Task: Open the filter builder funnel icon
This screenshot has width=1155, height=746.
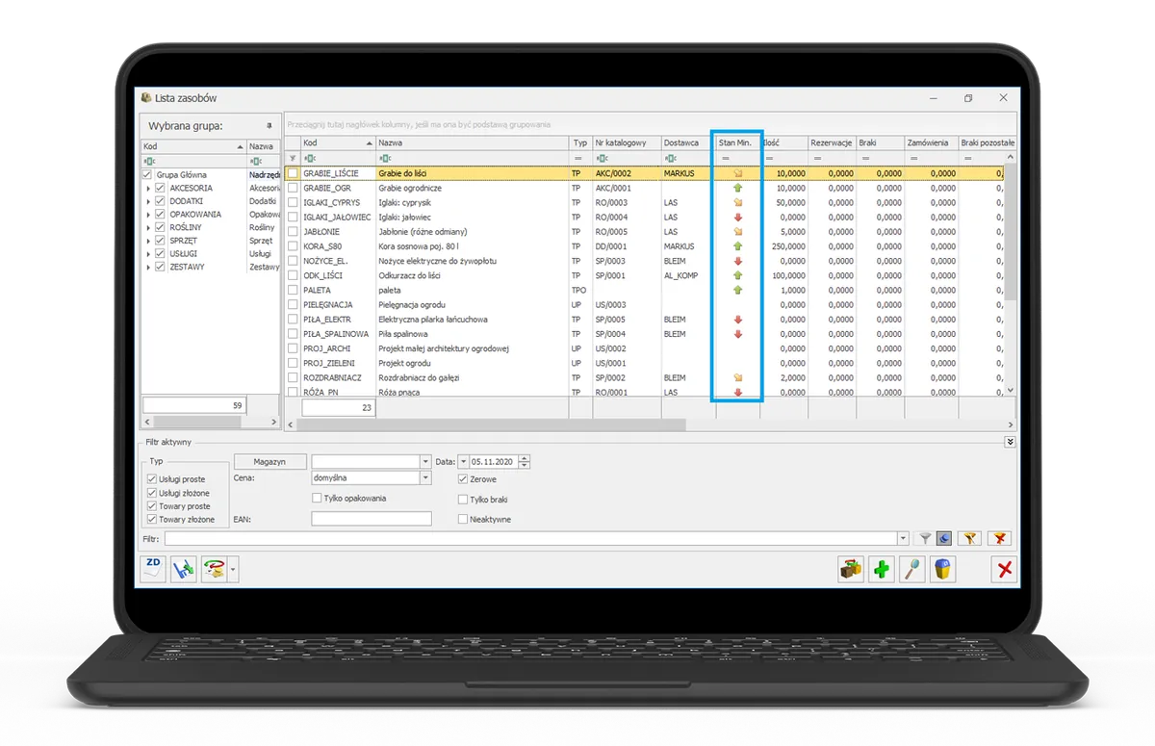Action: click(x=970, y=539)
